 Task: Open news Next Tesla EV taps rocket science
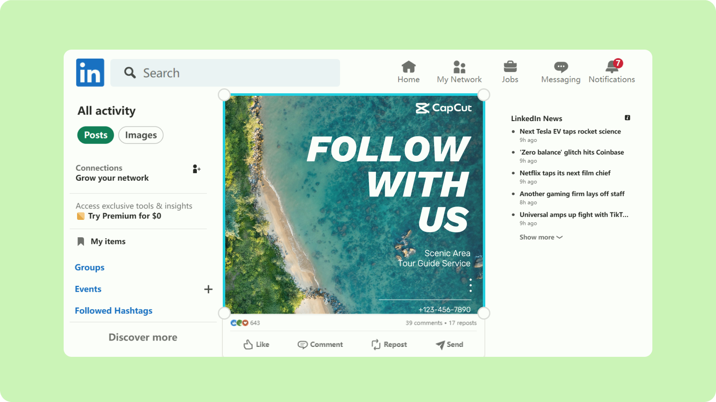click(570, 132)
